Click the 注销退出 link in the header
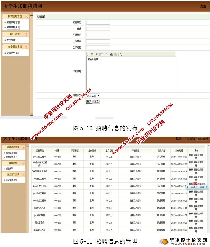 pos(191,138)
